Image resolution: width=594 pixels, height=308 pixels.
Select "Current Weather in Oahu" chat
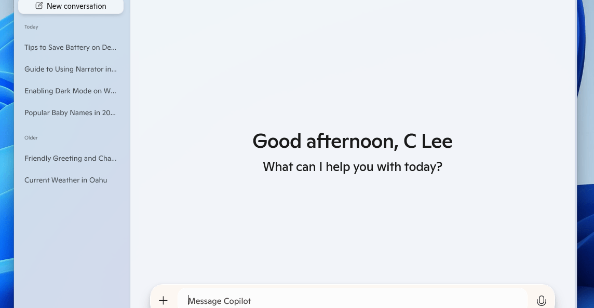(66, 180)
